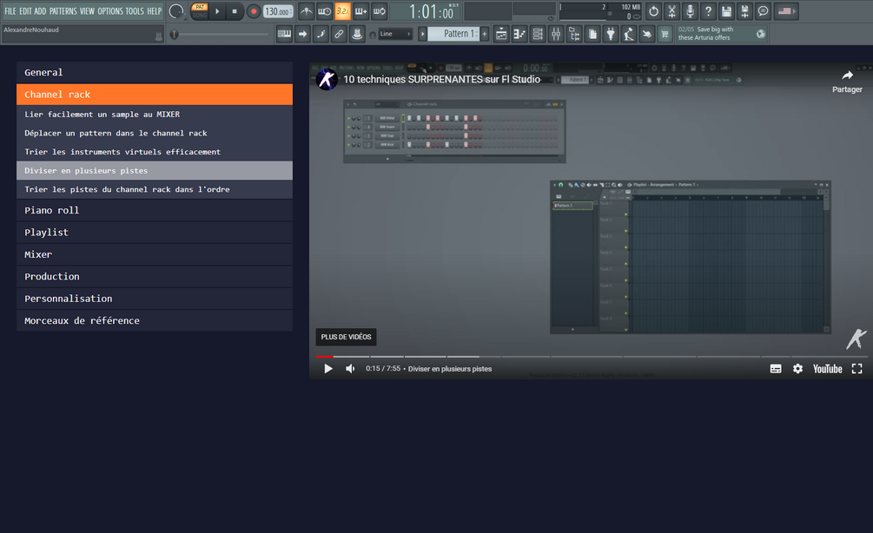Add a new pattern with plus button
Image resolution: width=873 pixels, height=533 pixels.
click(x=485, y=34)
